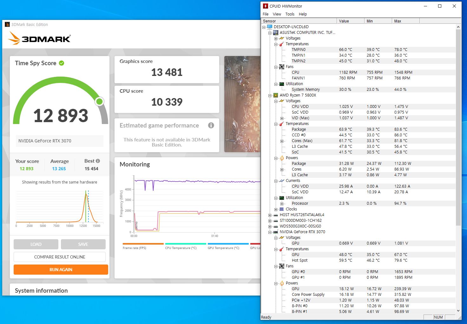This screenshot has width=467, height=324.
Task: Click the vertical scrollbar in HWMonitor
Action: point(458,128)
